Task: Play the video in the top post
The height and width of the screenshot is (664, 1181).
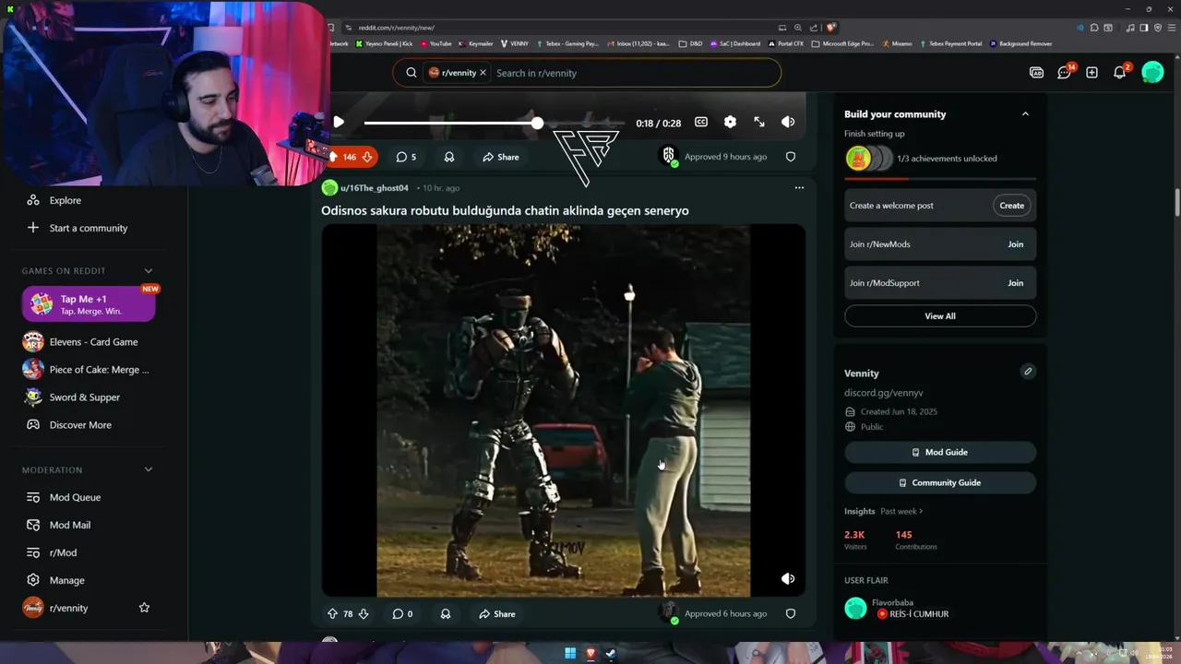Action: [339, 122]
